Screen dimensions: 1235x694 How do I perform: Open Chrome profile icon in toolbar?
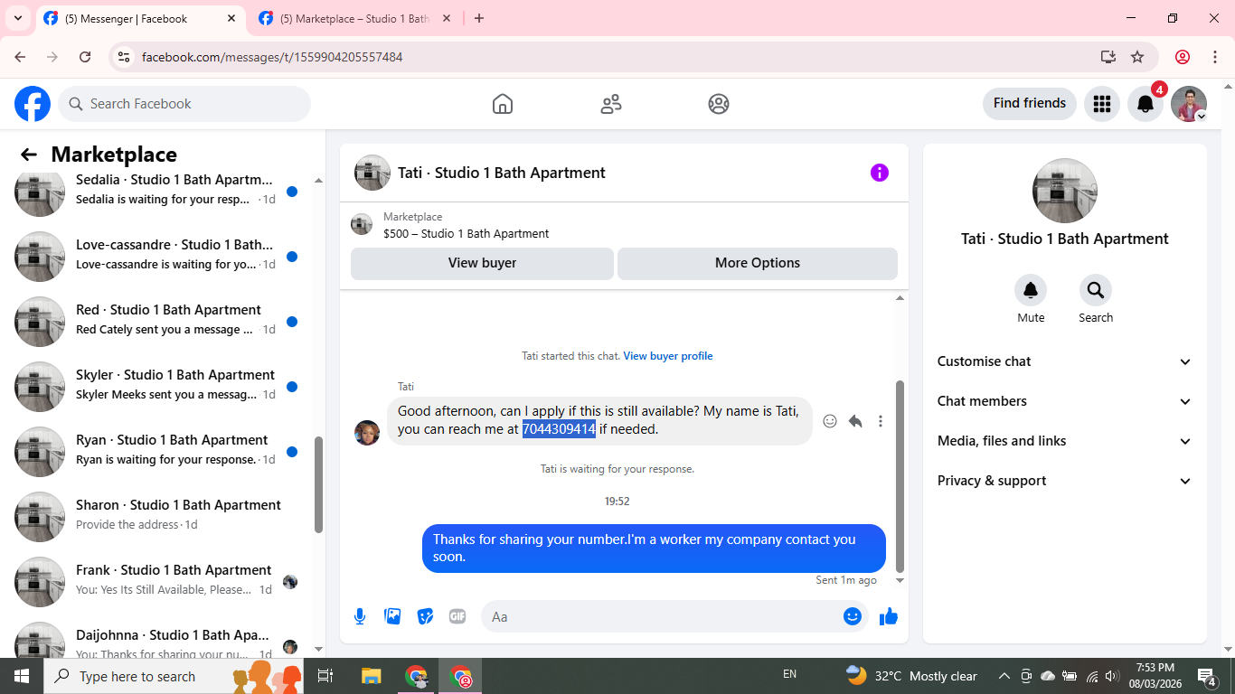1183,57
